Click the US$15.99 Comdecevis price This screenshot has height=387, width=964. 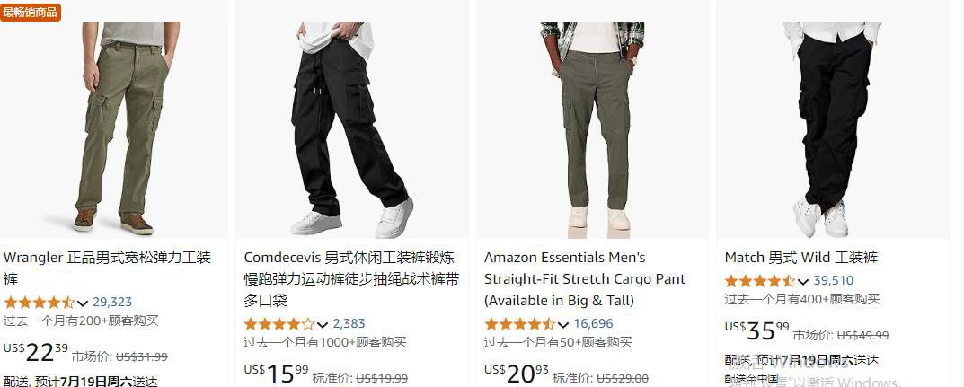[x=277, y=373]
